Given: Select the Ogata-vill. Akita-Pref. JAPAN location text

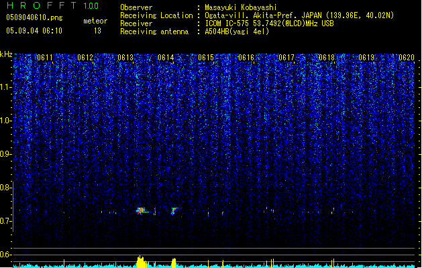Looking at the screenshot, I should point(299,15).
